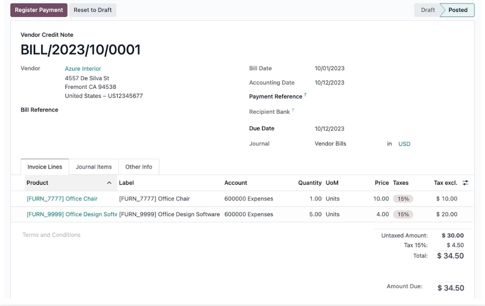Image resolution: width=485 pixels, height=306 pixels.
Task: Click quantity 1.00 cell
Action: [315, 199]
